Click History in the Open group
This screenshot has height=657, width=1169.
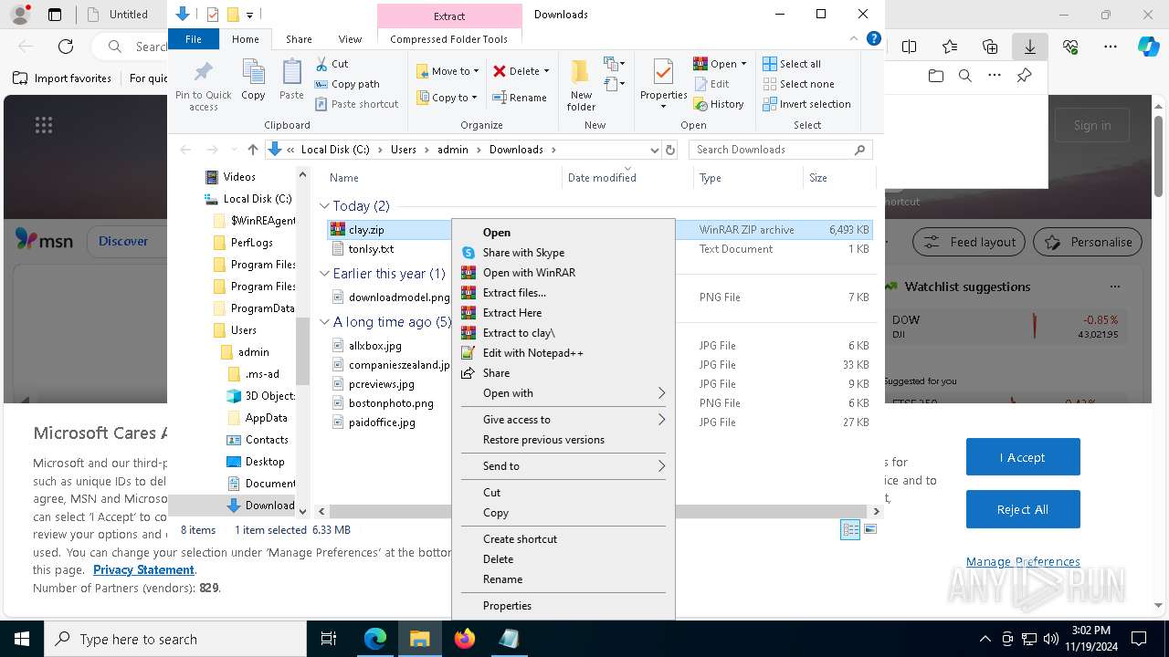tap(719, 104)
